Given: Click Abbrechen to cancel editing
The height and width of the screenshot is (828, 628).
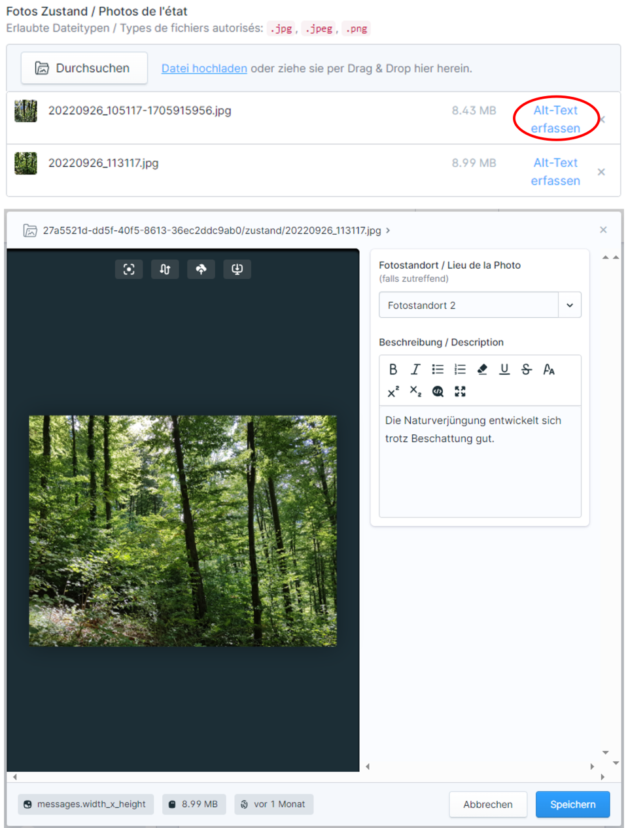Looking at the screenshot, I should tap(487, 804).
